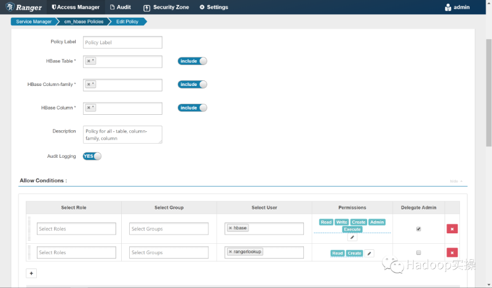The image size is (492, 288).
Task: Click the Permissions column header
Action: coord(352,208)
